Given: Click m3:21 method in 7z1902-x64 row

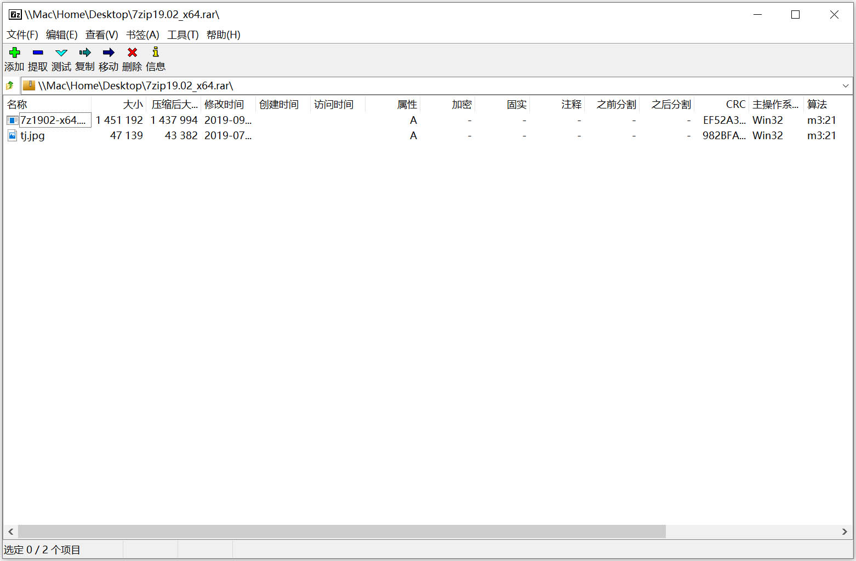Looking at the screenshot, I should pos(821,120).
